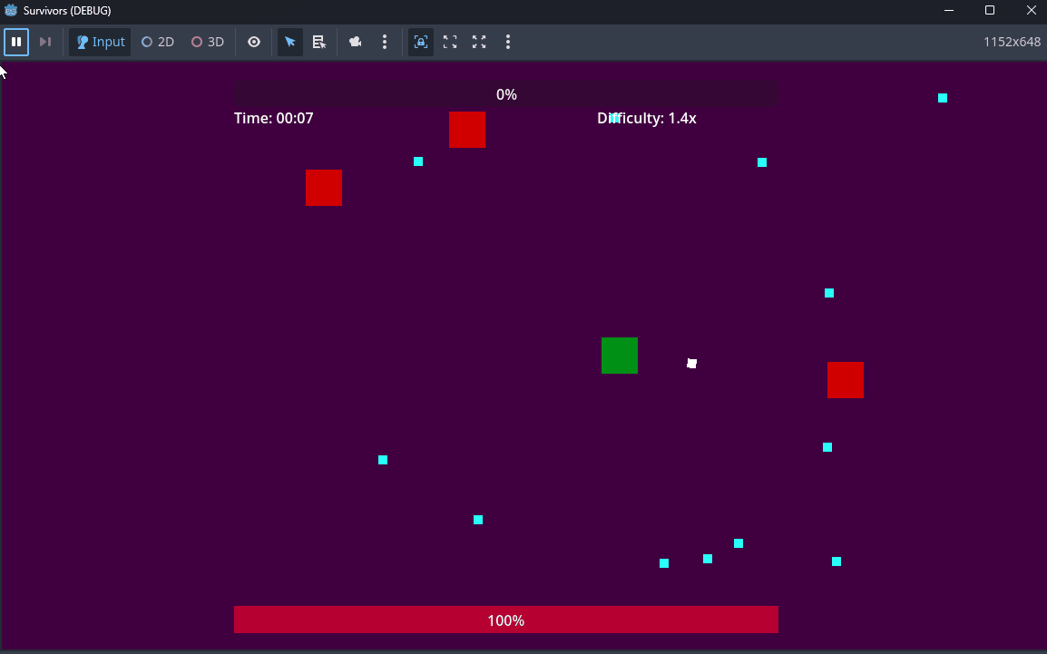Screen dimensions: 1047x654
Task: Switch to 3D node selection mode
Action: point(208,42)
